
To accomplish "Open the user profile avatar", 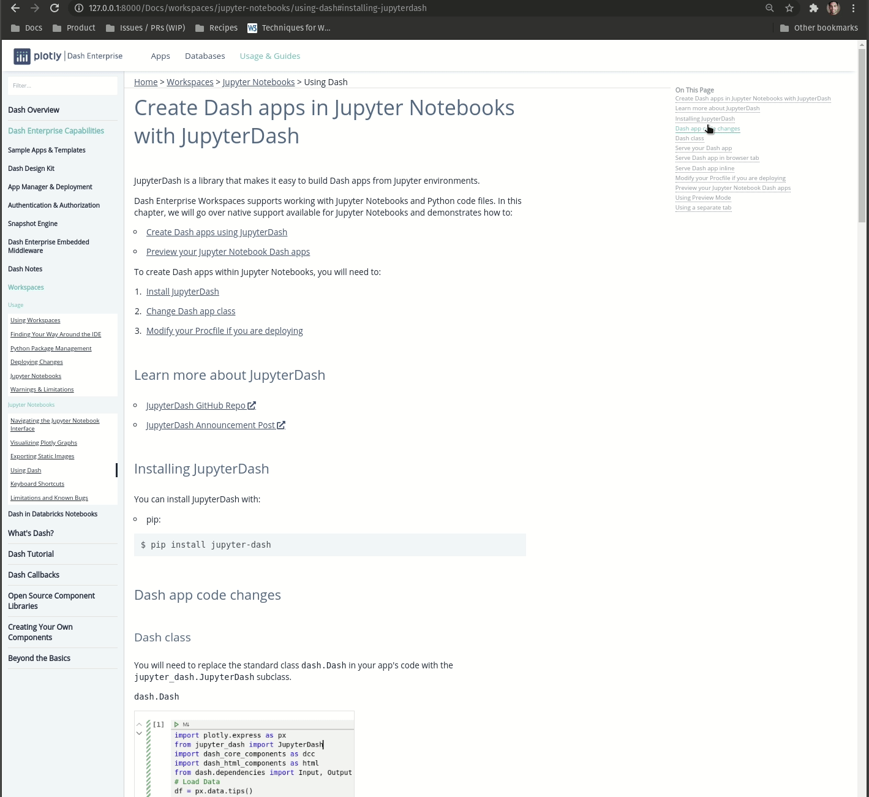I will (833, 8).
